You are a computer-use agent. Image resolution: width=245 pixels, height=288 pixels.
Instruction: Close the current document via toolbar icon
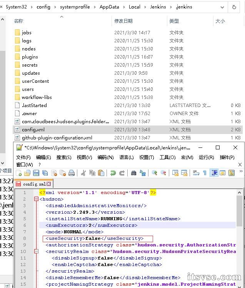(54, 173)
